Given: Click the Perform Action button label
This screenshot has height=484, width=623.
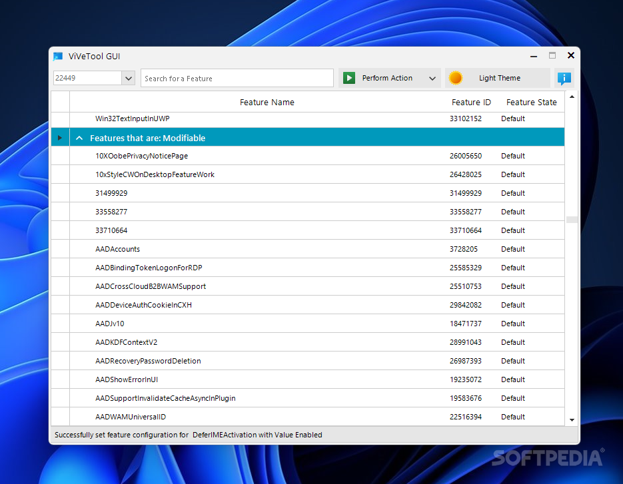Looking at the screenshot, I should 387,78.
